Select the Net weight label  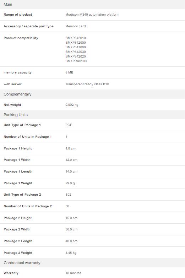[12, 105]
